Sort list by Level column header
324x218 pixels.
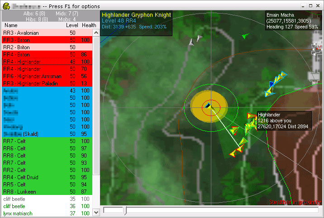[72, 25]
